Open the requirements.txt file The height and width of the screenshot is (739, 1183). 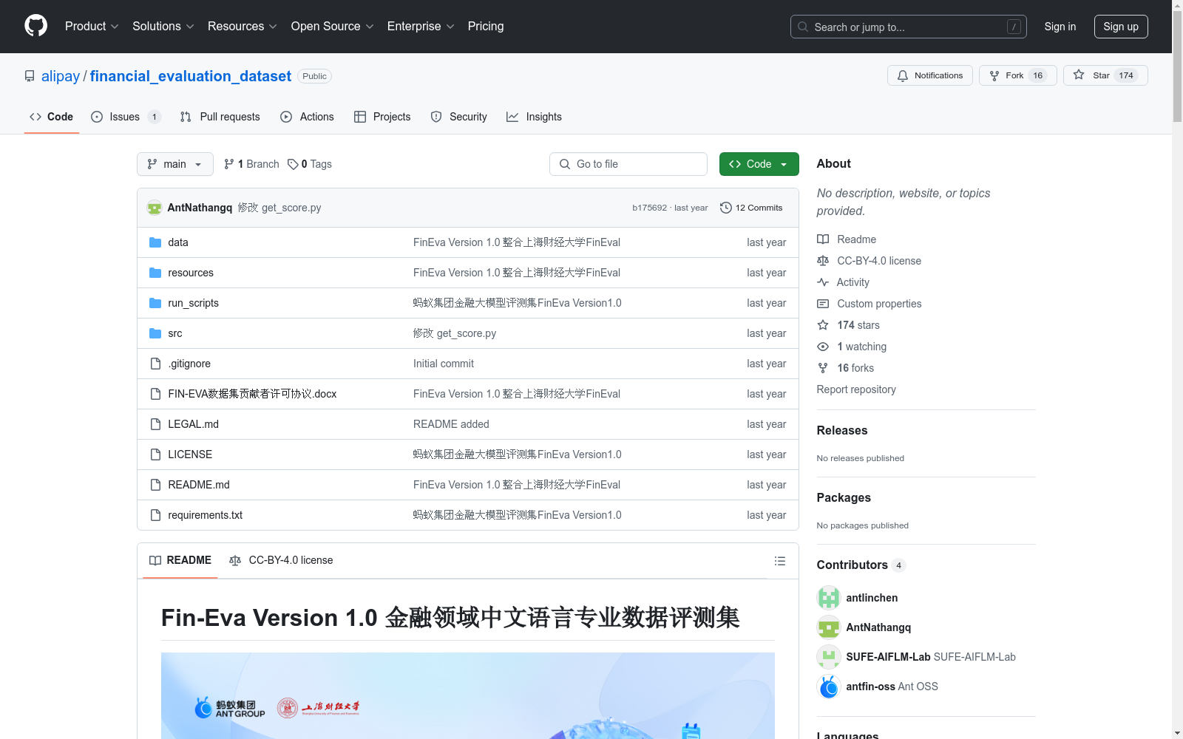click(205, 515)
